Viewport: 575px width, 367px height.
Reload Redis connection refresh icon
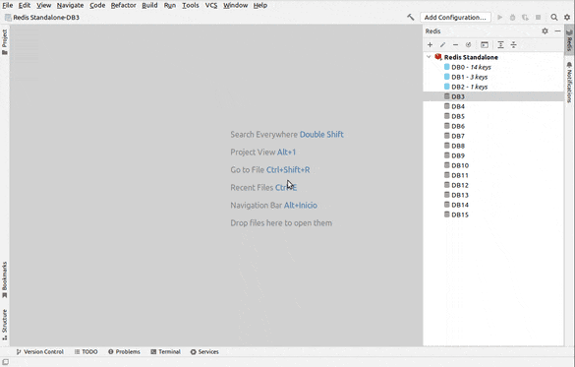(468, 45)
